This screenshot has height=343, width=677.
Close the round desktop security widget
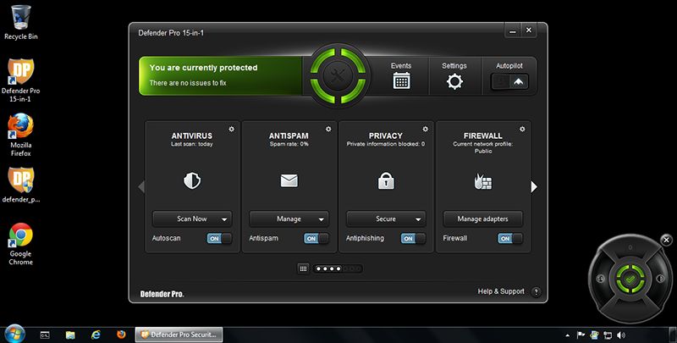[666, 240]
